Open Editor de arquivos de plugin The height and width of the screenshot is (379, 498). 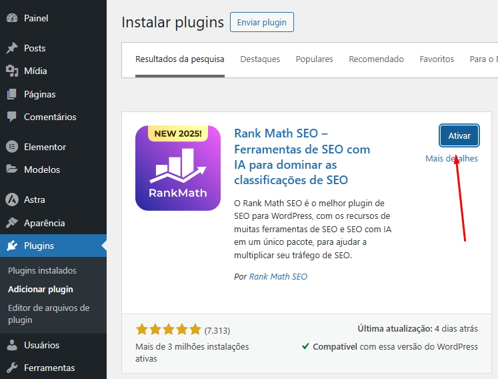tap(49, 314)
